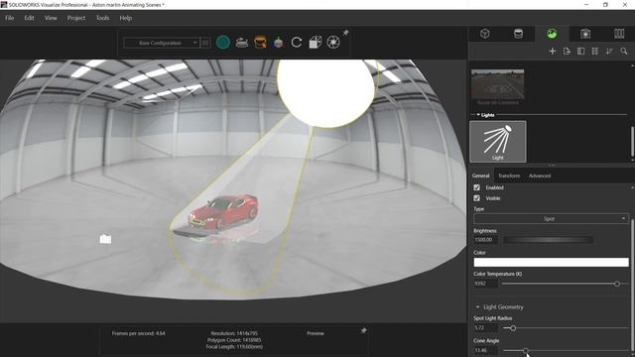The width and height of the screenshot is (635, 357).
Task: Switch to the Advanced tab
Action: click(x=540, y=176)
